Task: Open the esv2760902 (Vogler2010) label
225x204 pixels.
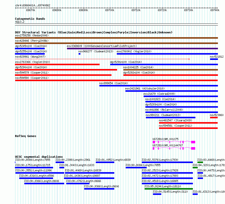Action: pyautogui.click(x=134, y=51)
